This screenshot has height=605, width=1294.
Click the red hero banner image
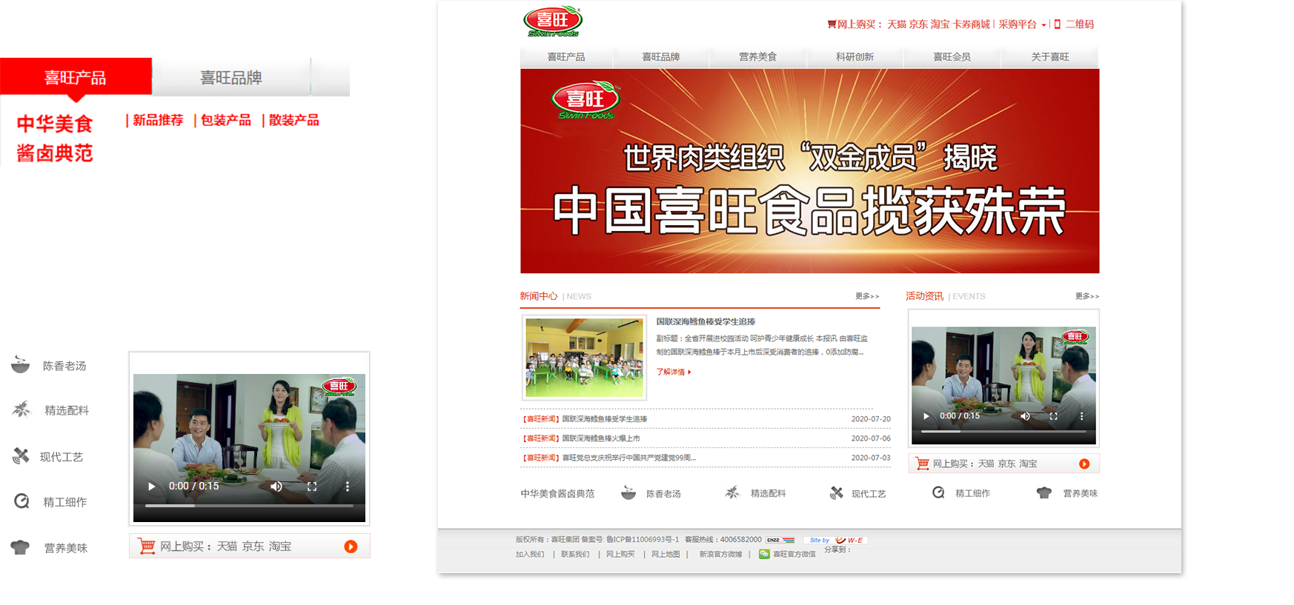[x=809, y=171]
